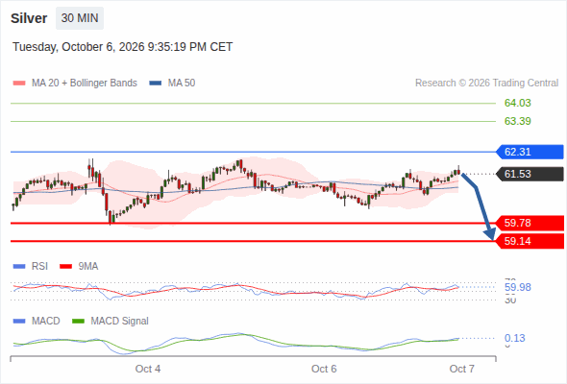
Task: Click the blue 62.31 pivot price tag
Action: (x=530, y=152)
